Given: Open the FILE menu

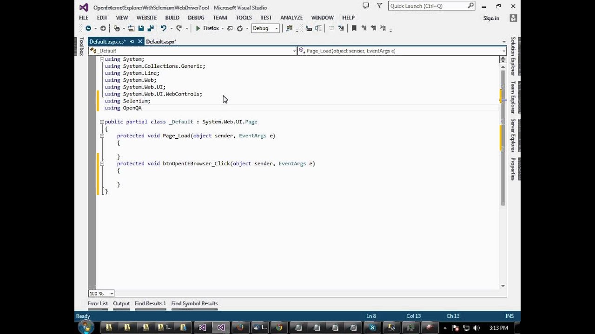Looking at the screenshot, I should pos(84,18).
